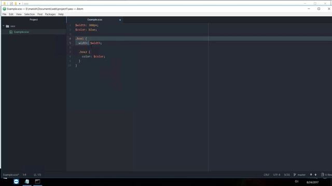Click the sass folder icon
This screenshot has height=186, width=332.
coord(7,26)
